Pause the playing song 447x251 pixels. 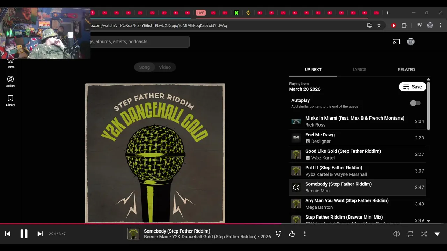click(24, 234)
